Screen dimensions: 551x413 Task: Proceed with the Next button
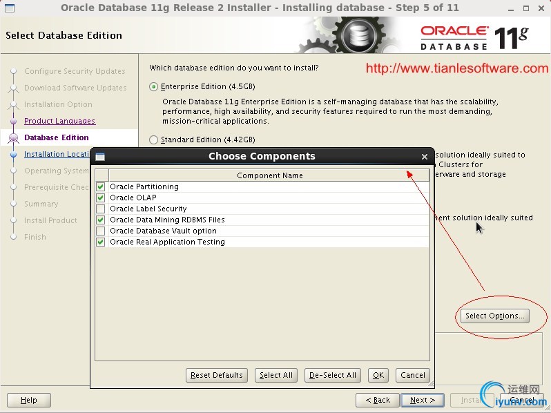pyautogui.click(x=423, y=400)
